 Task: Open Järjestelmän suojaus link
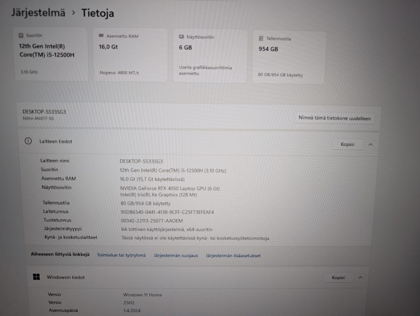176,255
